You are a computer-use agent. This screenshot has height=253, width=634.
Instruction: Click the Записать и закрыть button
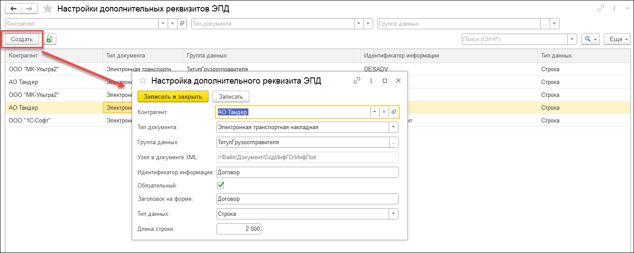173,96
